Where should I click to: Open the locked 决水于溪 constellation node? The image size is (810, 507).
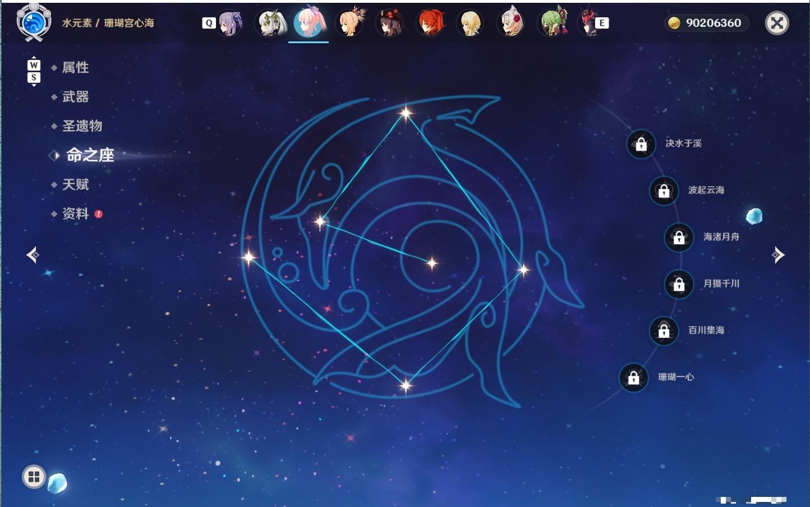(641, 144)
